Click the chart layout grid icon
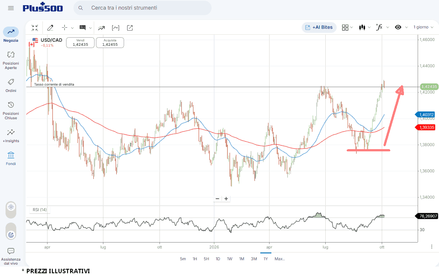 pos(345,27)
